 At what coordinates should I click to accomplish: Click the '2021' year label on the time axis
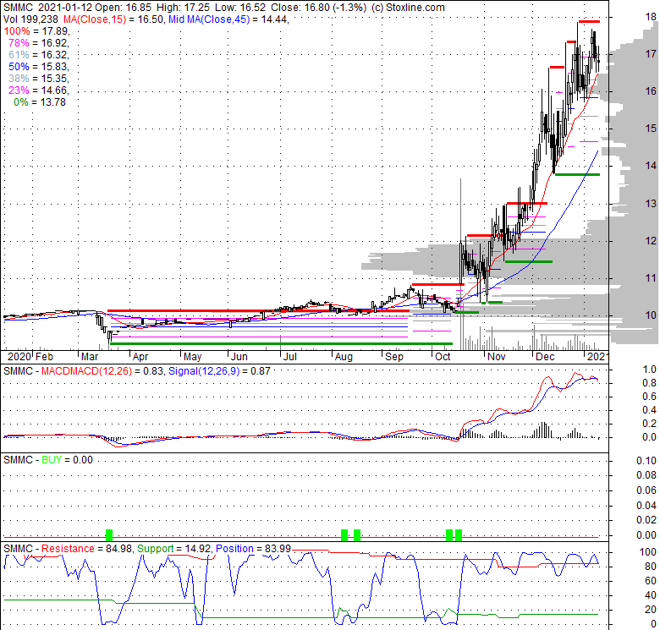pyautogui.click(x=597, y=357)
